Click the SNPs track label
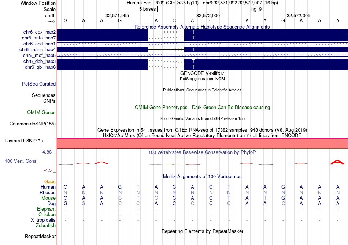Viewport: 348px width, 245px height. click(x=49, y=101)
